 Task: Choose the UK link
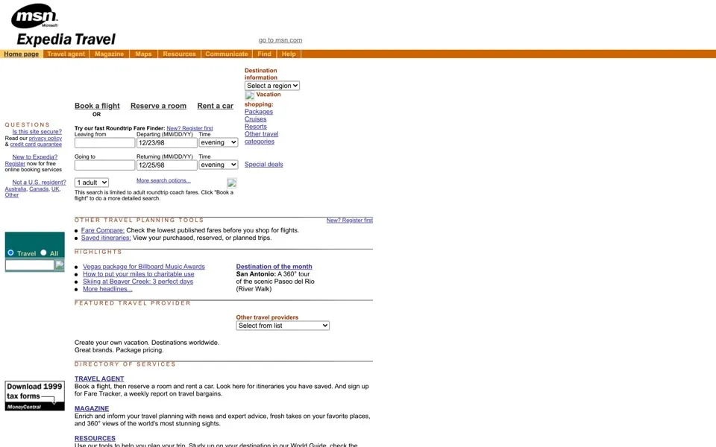click(55, 188)
